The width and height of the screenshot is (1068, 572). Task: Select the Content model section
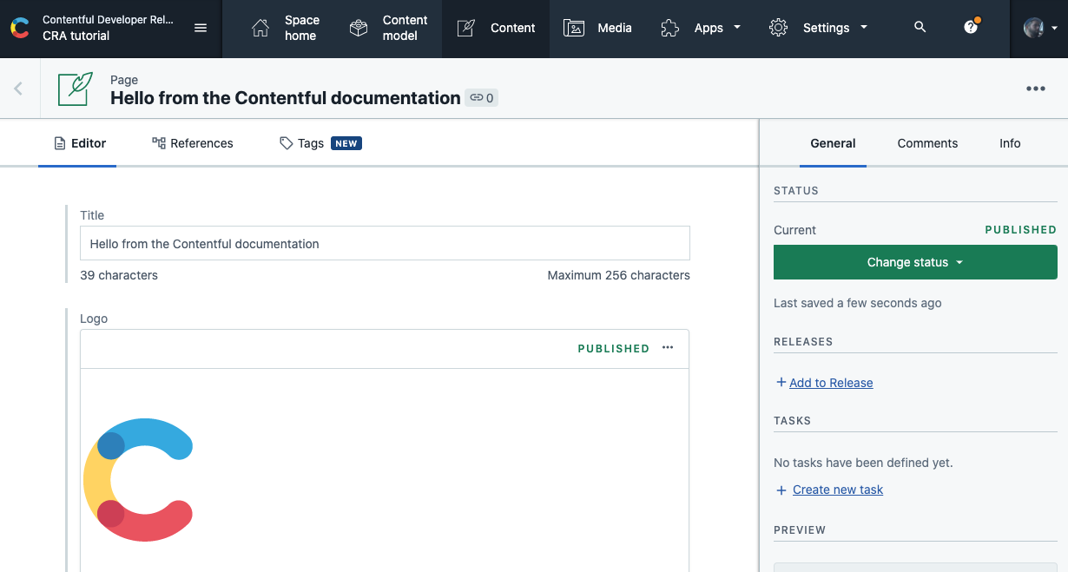[x=386, y=28]
